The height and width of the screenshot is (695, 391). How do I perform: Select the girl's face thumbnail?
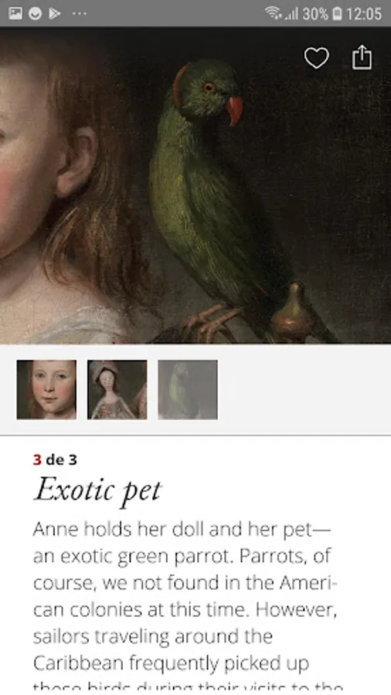point(46,390)
